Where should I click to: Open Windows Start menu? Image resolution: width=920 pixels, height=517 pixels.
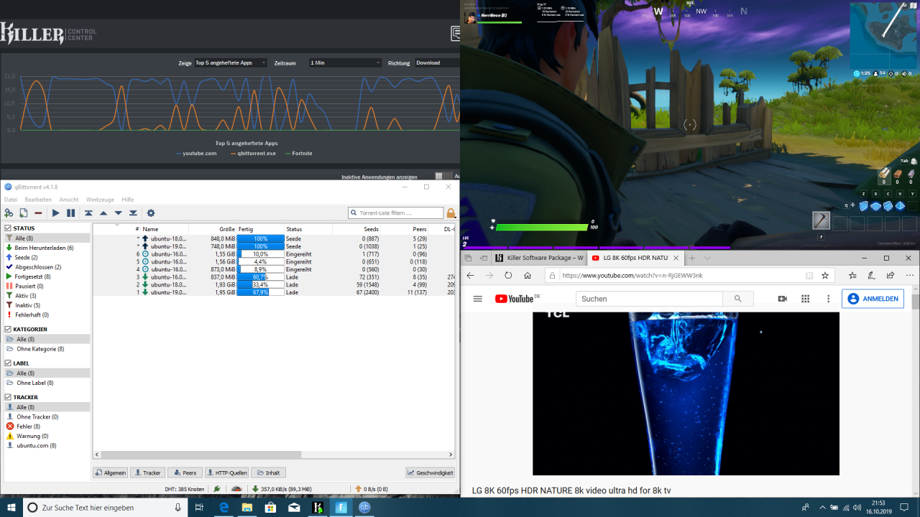pos(11,508)
